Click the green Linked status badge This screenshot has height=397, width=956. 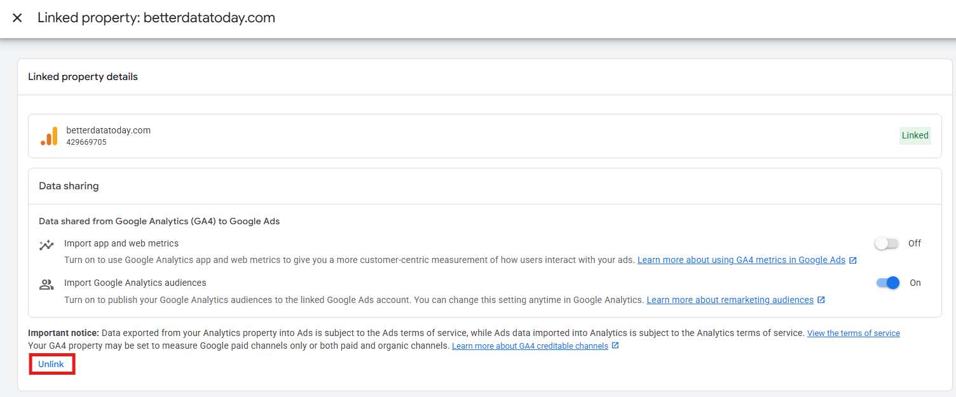(915, 135)
